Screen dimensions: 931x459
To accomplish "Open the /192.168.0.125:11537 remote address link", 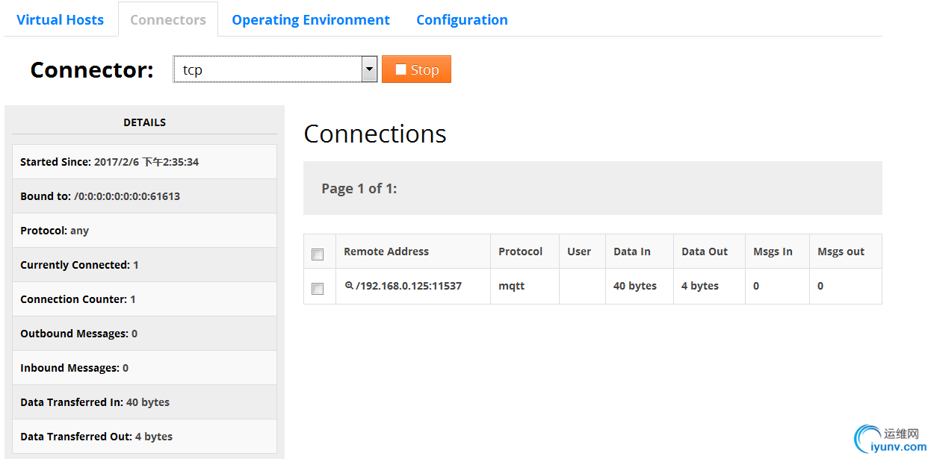I will (x=409, y=286).
